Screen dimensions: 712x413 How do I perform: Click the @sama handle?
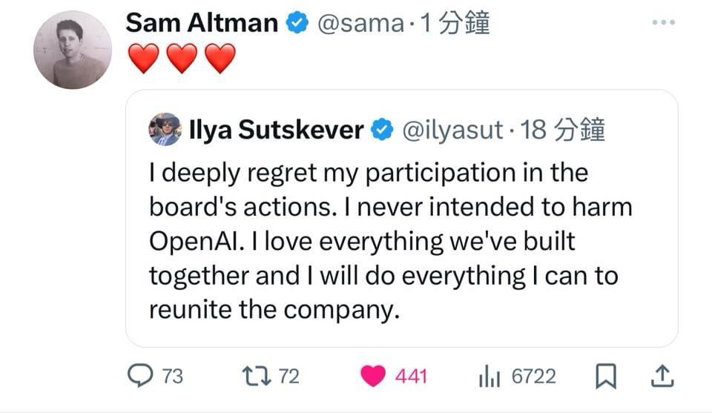coord(360,24)
